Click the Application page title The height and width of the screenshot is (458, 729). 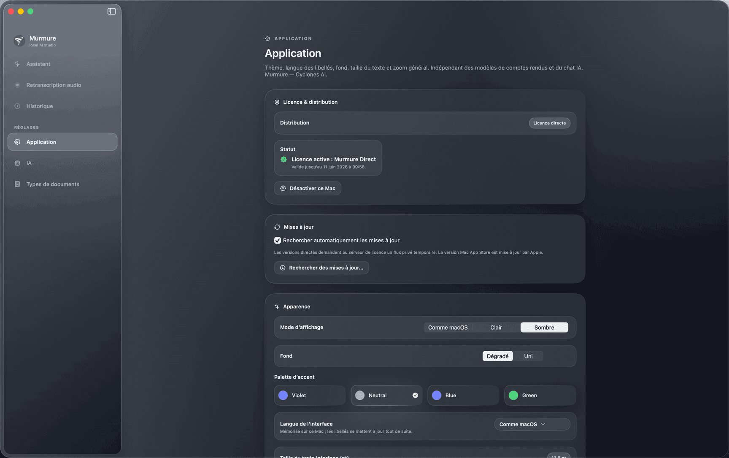pyautogui.click(x=293, y=54)
